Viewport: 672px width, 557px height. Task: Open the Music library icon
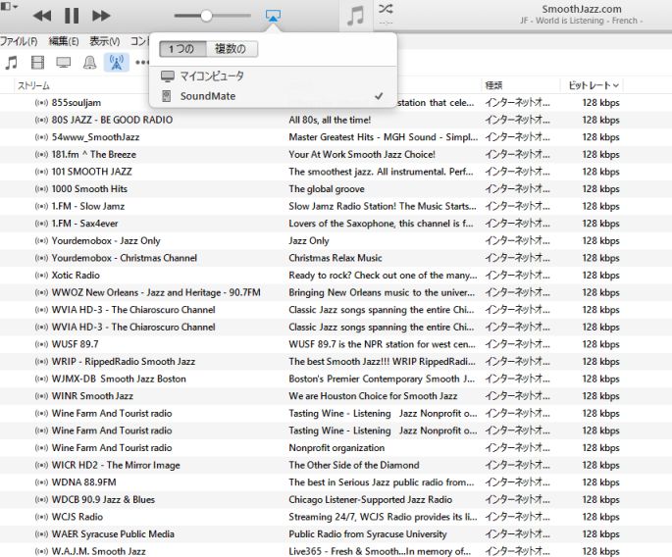pyautogui.click(x=11, y=62)
